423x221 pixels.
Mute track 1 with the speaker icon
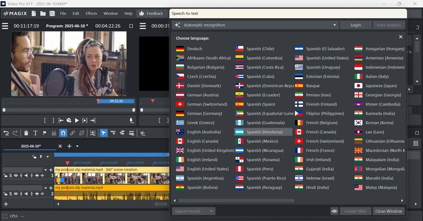tap(26, 176)
